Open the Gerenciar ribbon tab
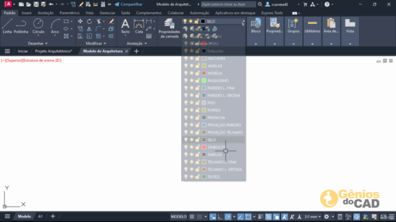The height and width of the screenshot is (222, 396). pyautogui.click(x=107, y=13)
